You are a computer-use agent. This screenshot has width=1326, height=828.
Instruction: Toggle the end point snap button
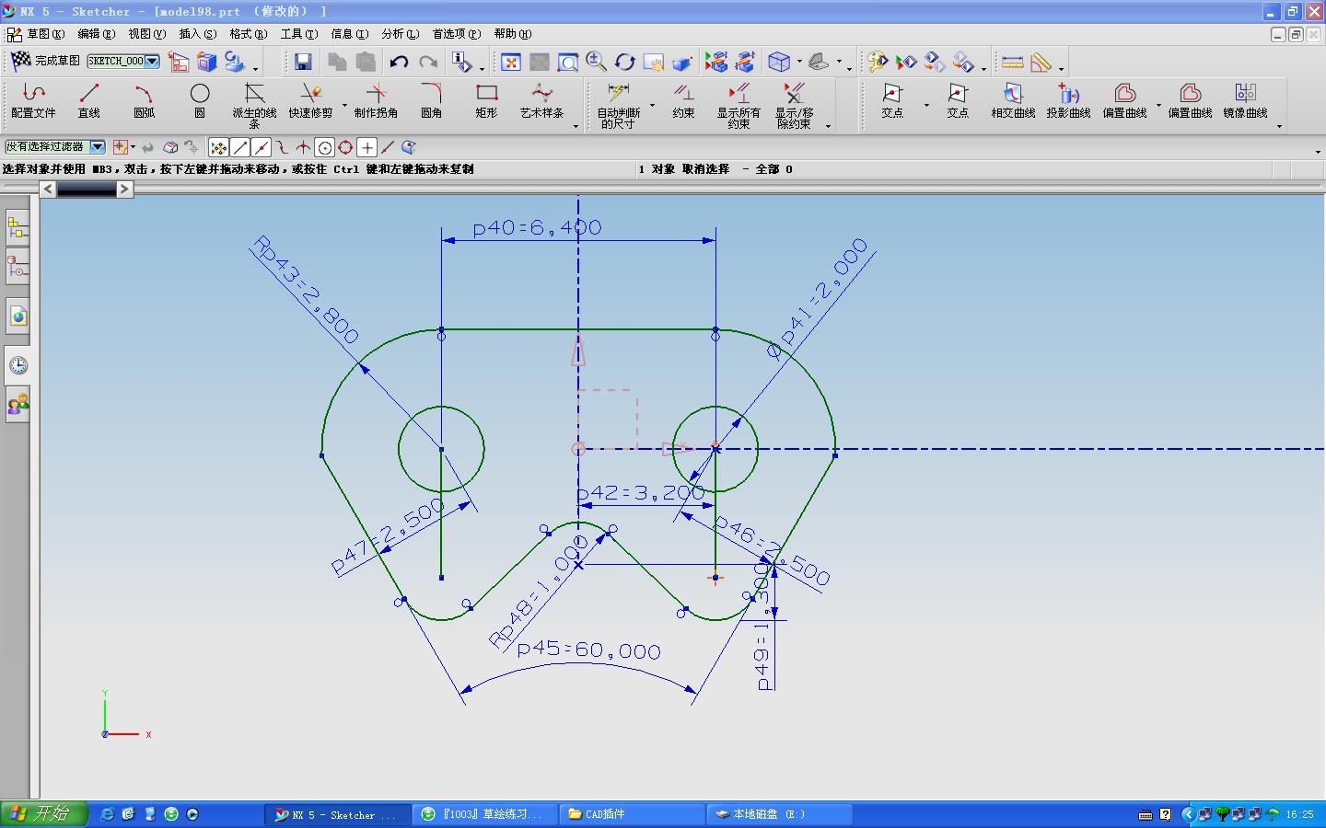coord(240,147)
